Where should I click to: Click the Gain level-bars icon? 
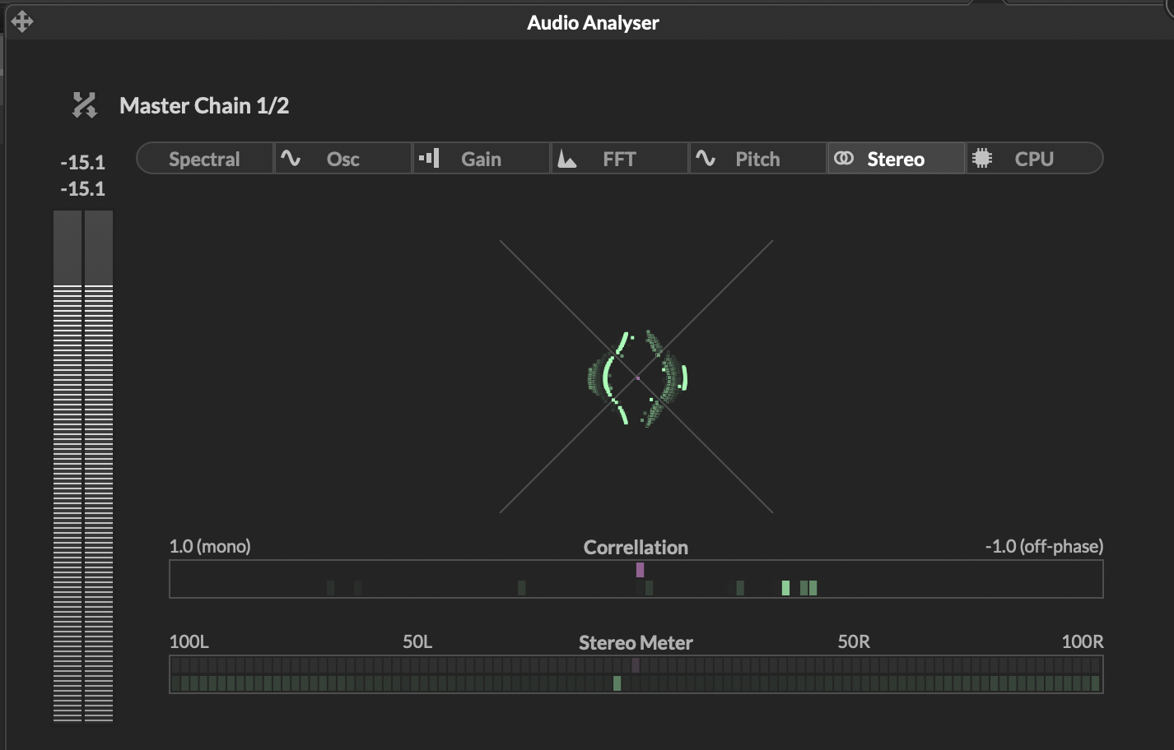coord(430,158)
